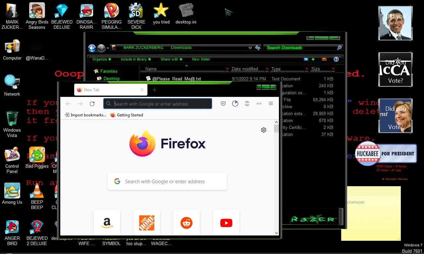Click Import bookmarks in Firefox bookmarks bar

click(x=85, y=115)
